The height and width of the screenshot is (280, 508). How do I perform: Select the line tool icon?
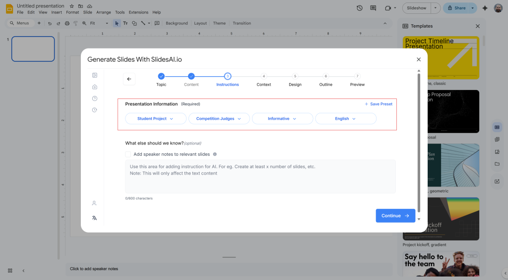[143, 23]
